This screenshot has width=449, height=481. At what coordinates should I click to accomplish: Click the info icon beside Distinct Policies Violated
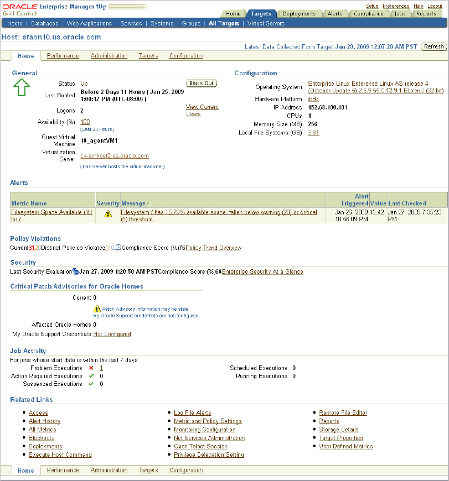(x=118, y=248)
